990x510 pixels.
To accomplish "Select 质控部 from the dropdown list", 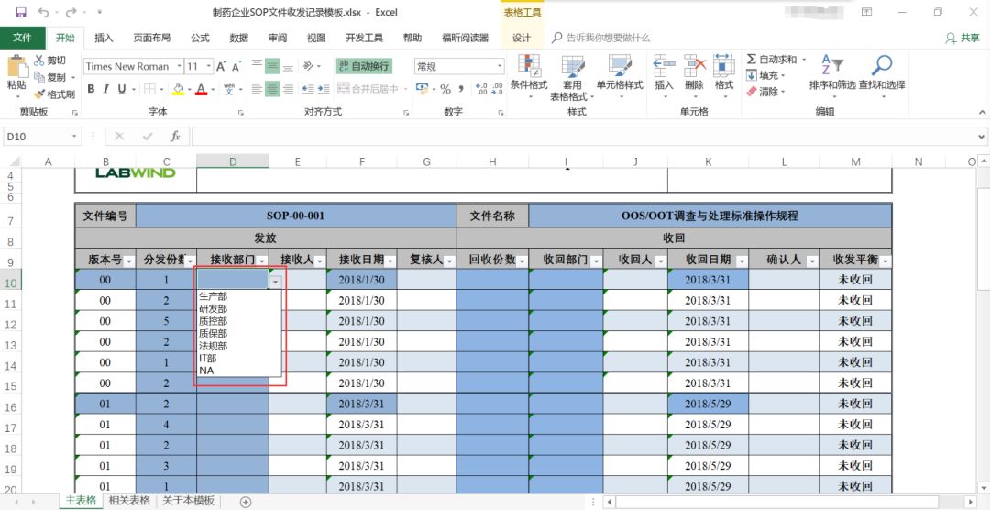I will (x=213, y=321).
